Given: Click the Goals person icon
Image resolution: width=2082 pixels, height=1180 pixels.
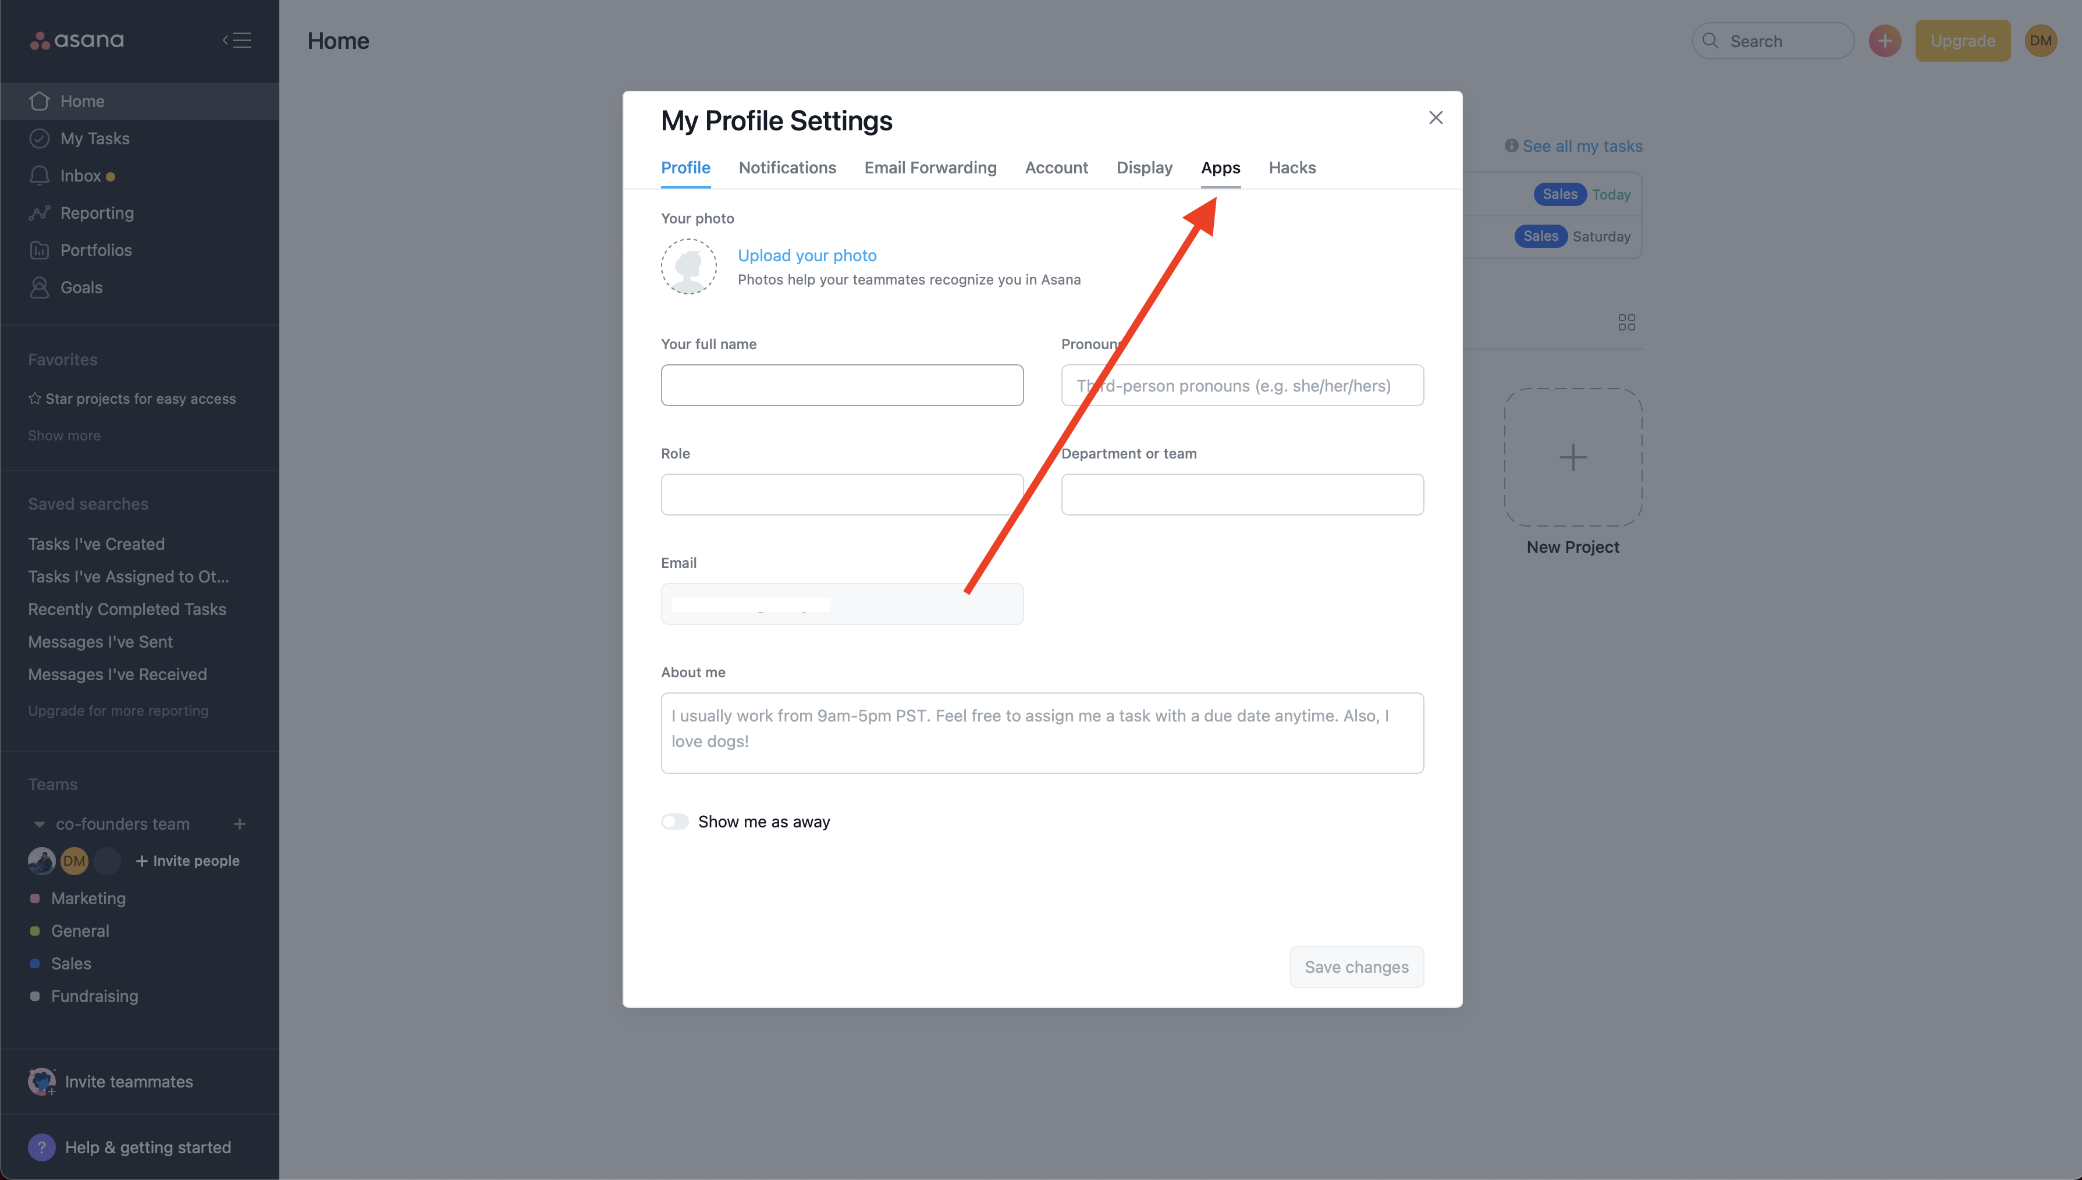Looking at the screenshot, I should pos(39,287).
